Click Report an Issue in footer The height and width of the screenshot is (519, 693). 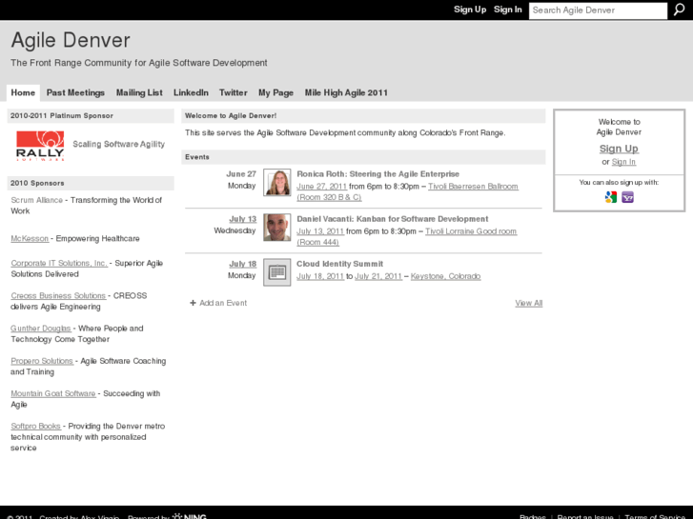[585, 516]
